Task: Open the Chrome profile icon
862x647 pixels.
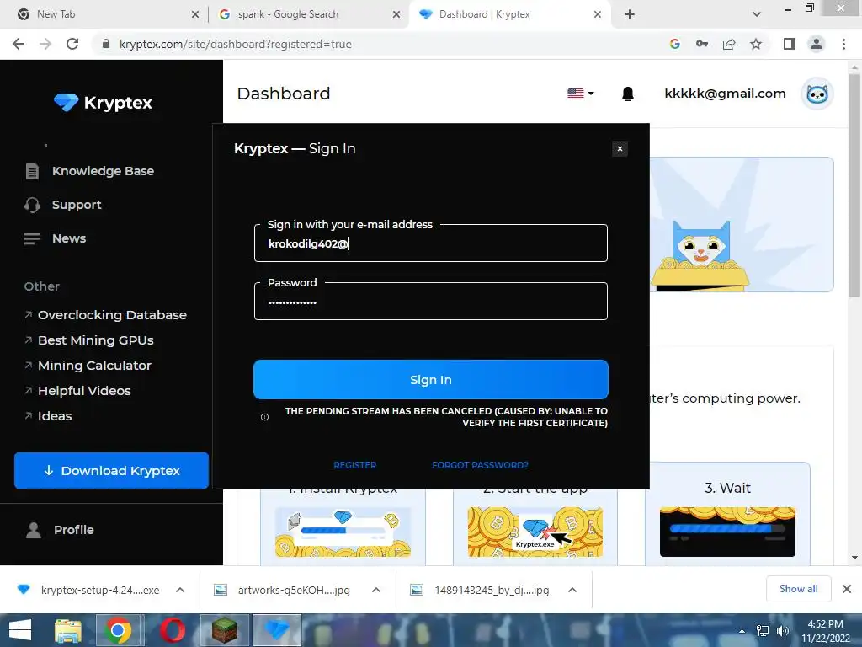Action: tap(817, 44)
